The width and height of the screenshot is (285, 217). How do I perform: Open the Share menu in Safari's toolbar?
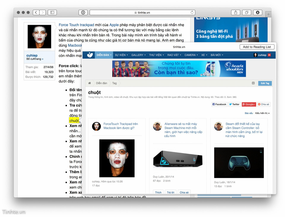pyautogui.click(x=235, y=12)
